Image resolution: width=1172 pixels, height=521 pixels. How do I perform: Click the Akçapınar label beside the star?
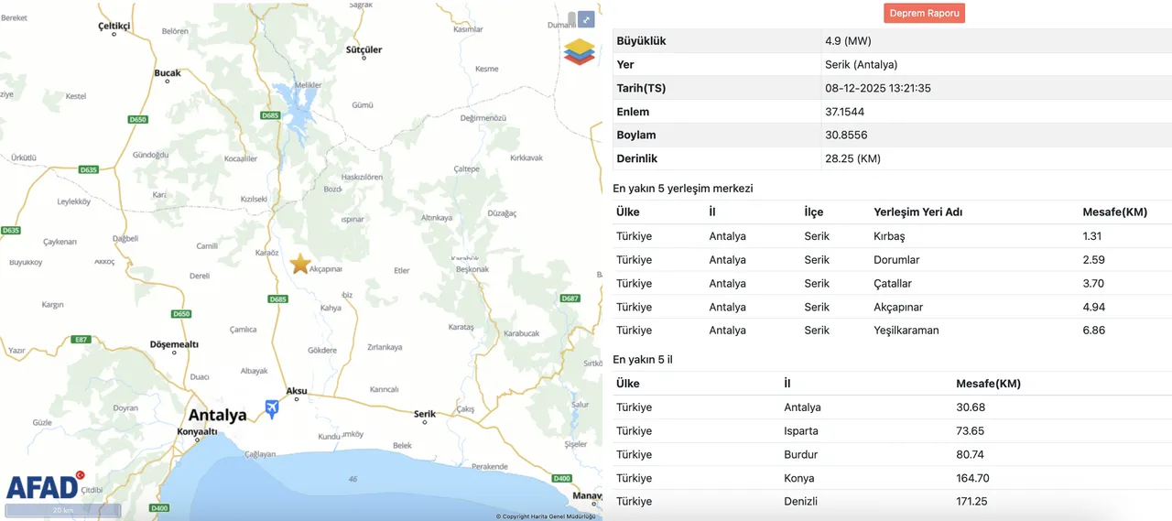click(x=326, y=269)
